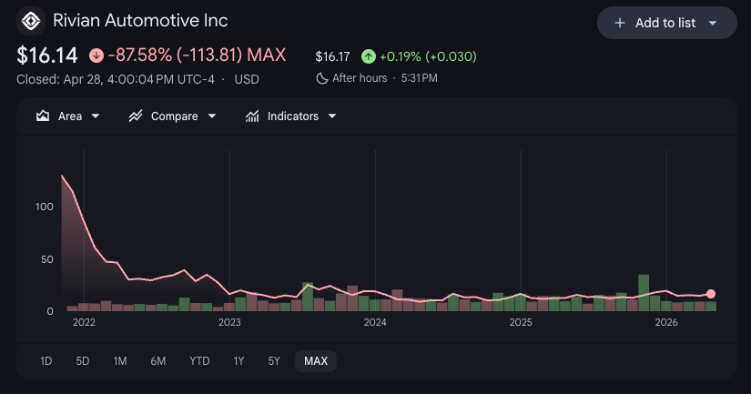751x394 pixels.
Task: Click the Compare lines icon
Action: (x=136, y=116)
